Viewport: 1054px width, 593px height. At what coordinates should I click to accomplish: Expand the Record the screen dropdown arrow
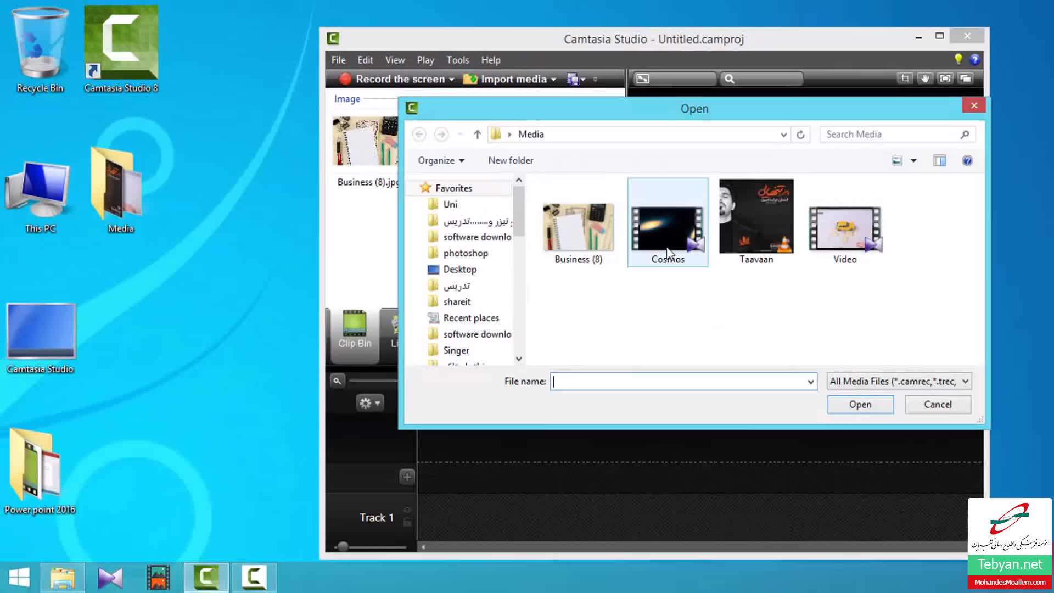point(451,80)
